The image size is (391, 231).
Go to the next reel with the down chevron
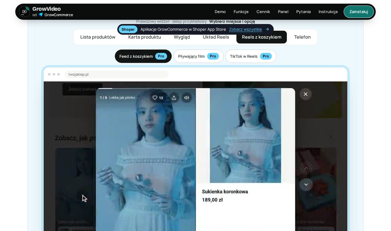pyautogui.click(x=306, y=185)
